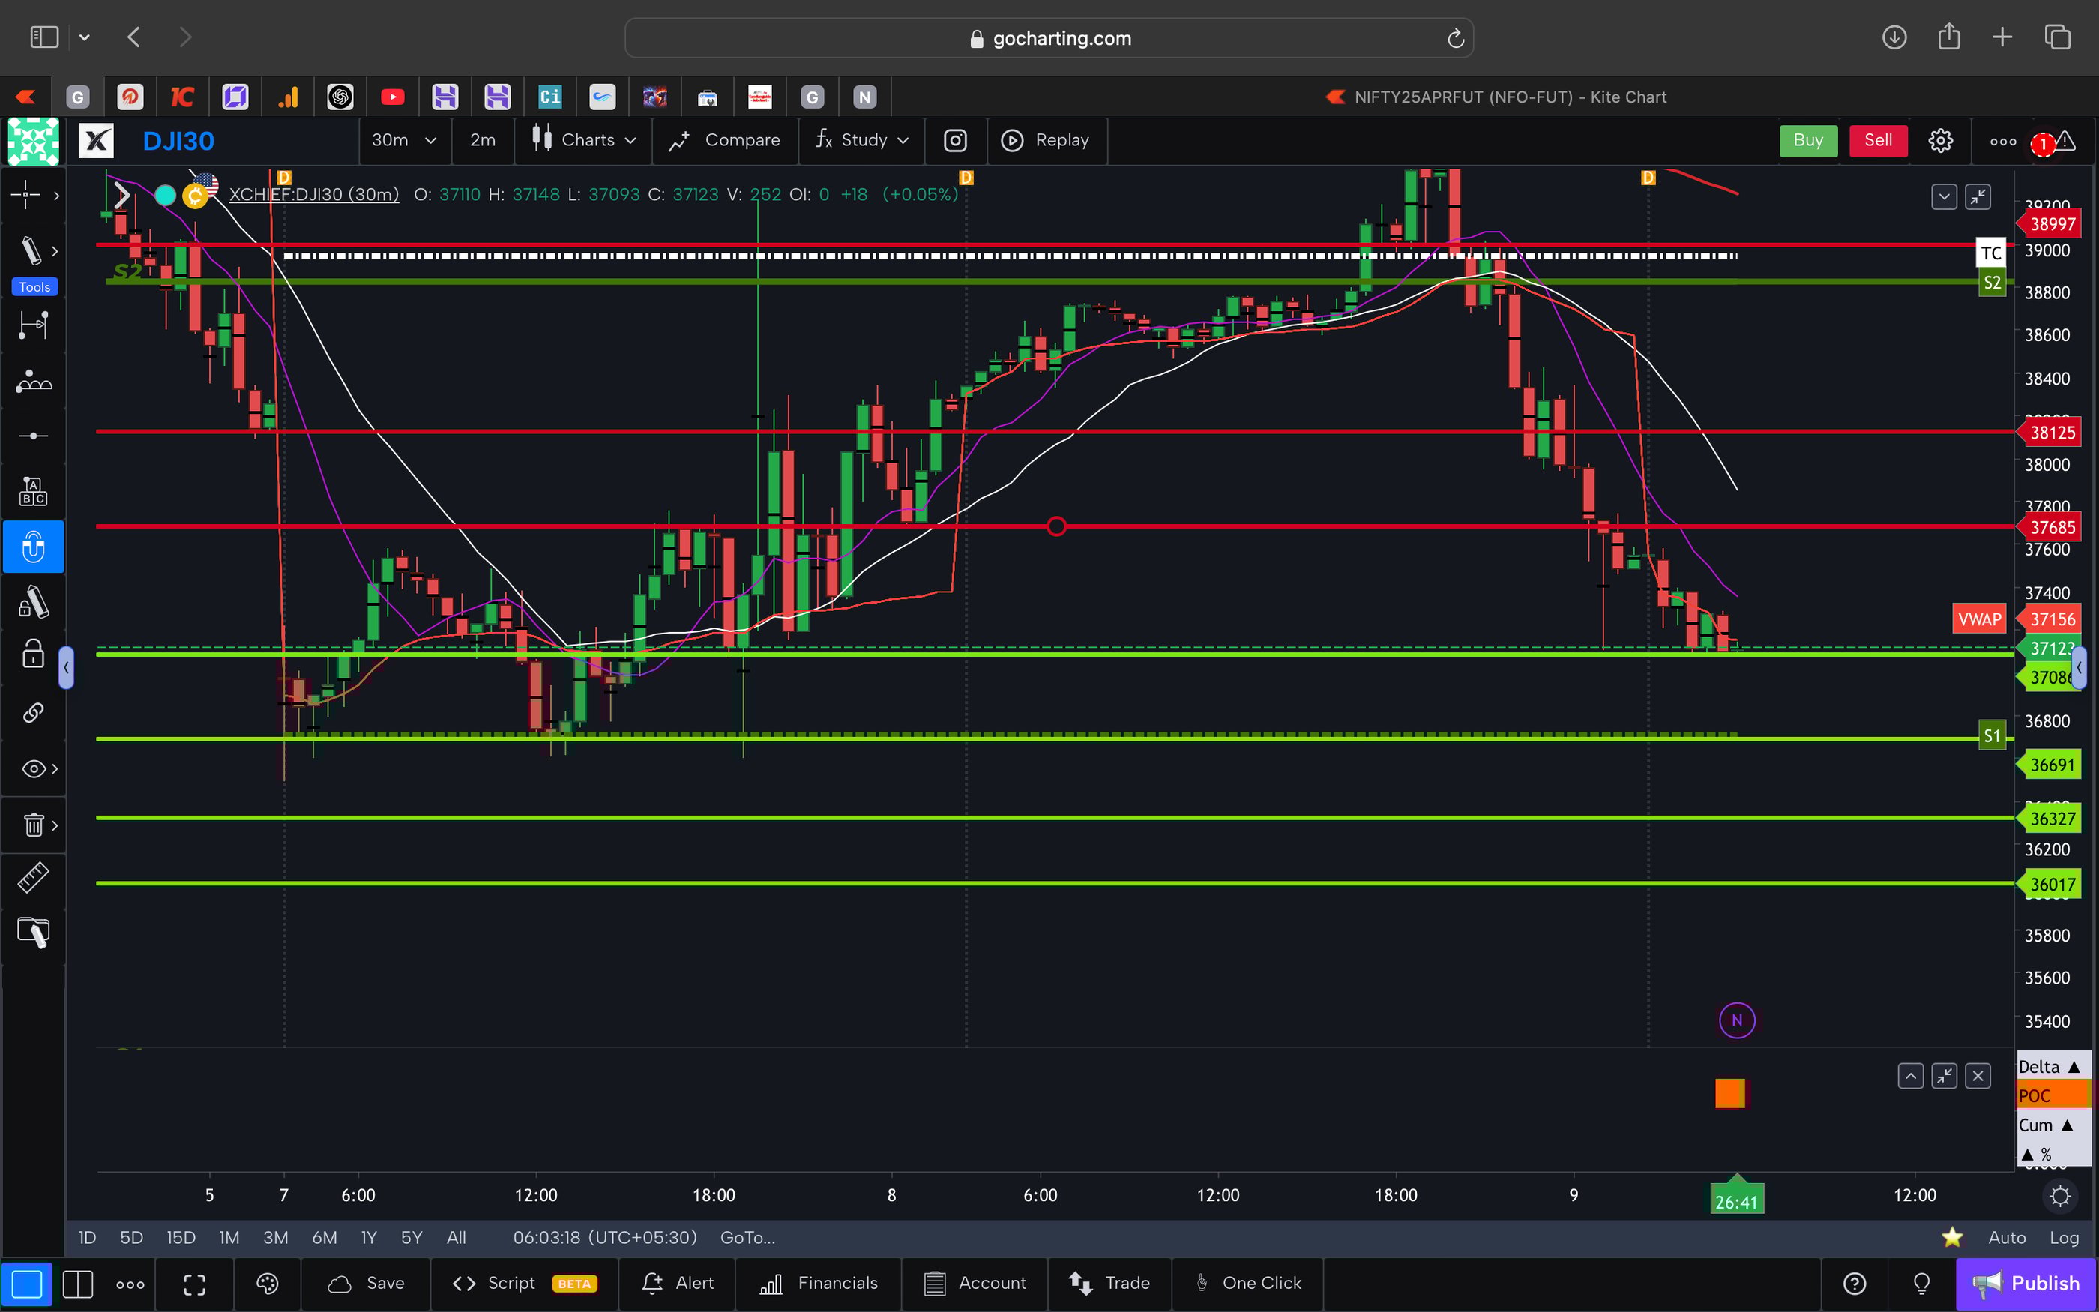This screenshot has height=1312, width=2099.
Task: Select the Text annotation tool
Action: [33, 490]
